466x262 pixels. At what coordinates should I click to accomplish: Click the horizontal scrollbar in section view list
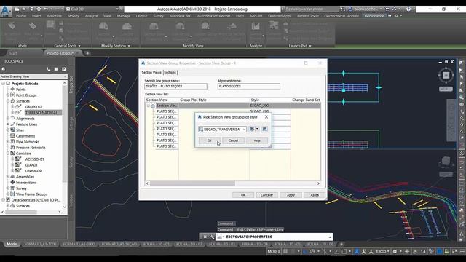pos(192,183)
